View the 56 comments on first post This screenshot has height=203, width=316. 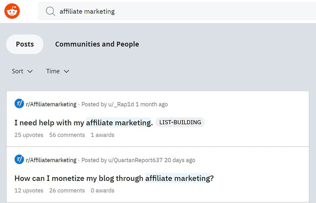[x=67, y=135]
